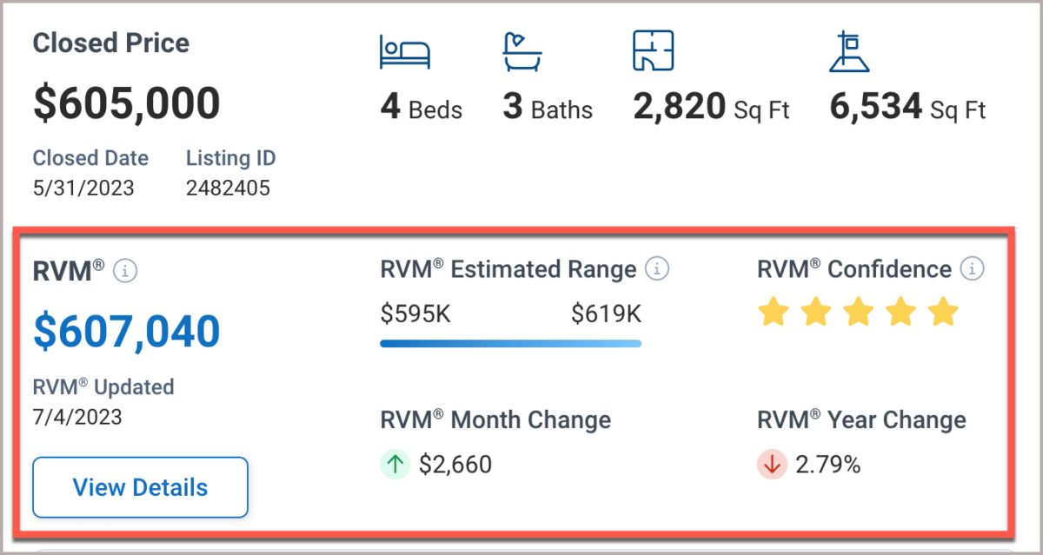Click the second confidence star
The width and height of the screenshot is (1043, 555).
pyautogui.click(x=816, y=311)
